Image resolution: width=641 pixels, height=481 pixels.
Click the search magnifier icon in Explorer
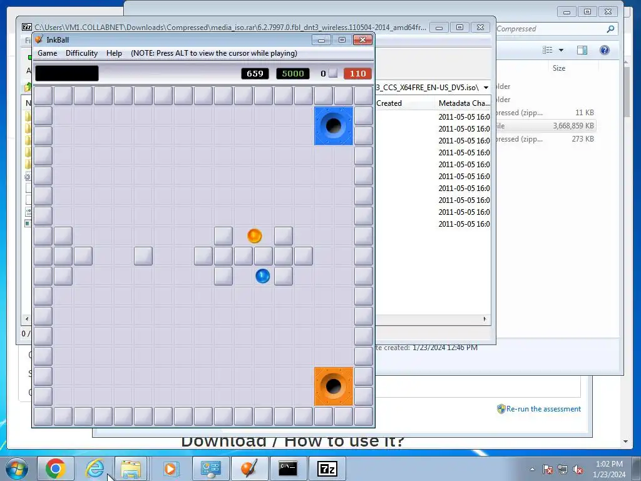click(610, 29)
